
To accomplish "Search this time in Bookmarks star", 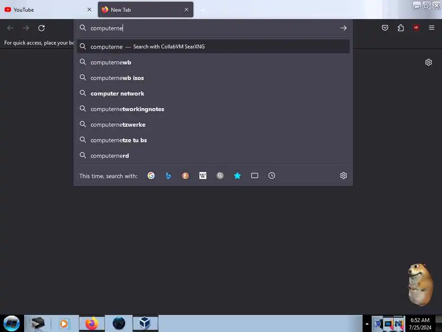I will [237, 176].
